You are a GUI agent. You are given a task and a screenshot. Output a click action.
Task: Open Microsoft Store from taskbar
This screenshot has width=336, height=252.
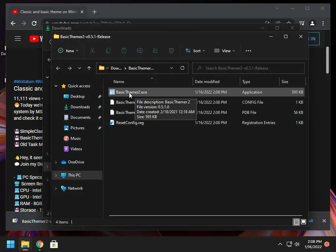point(54,244)
